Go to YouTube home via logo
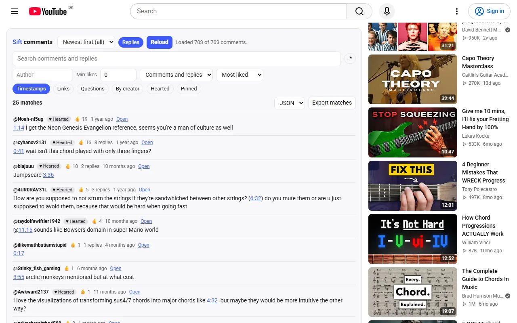Screen dimensions: 517x323 48,11
